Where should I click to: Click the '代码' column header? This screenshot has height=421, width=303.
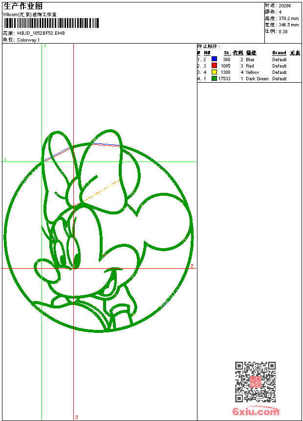pyautogui.click(x=238, y=53)
